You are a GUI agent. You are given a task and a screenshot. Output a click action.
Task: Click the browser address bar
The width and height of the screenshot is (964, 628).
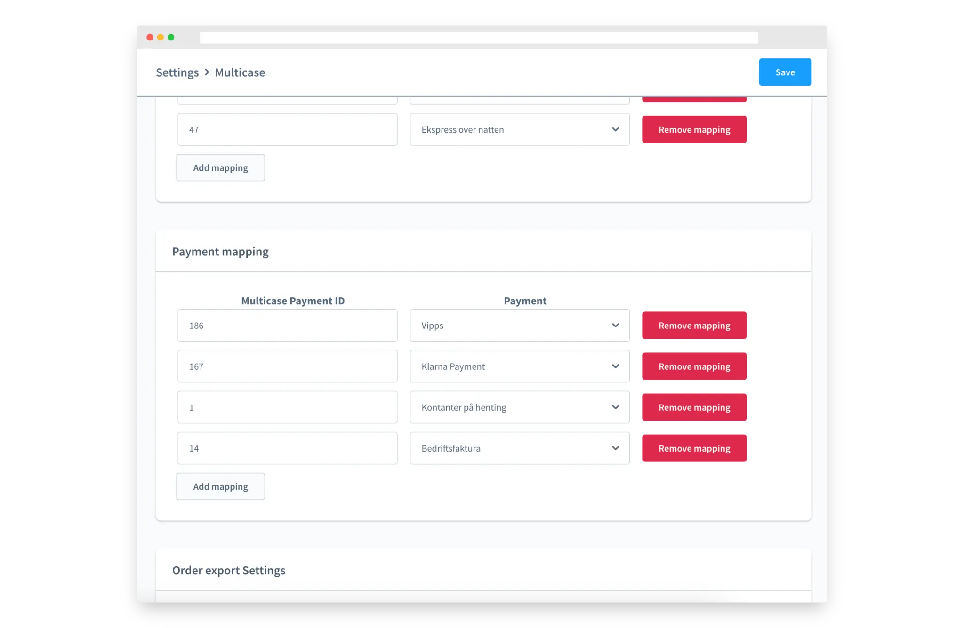478,38
